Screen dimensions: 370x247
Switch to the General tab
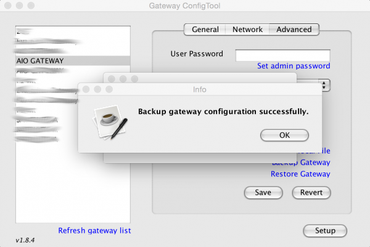pyautogui.click(x=205, y=30)
